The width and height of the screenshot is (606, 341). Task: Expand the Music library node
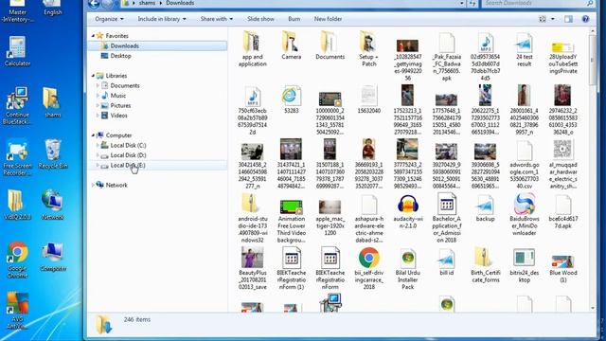(x=98, y=96)
